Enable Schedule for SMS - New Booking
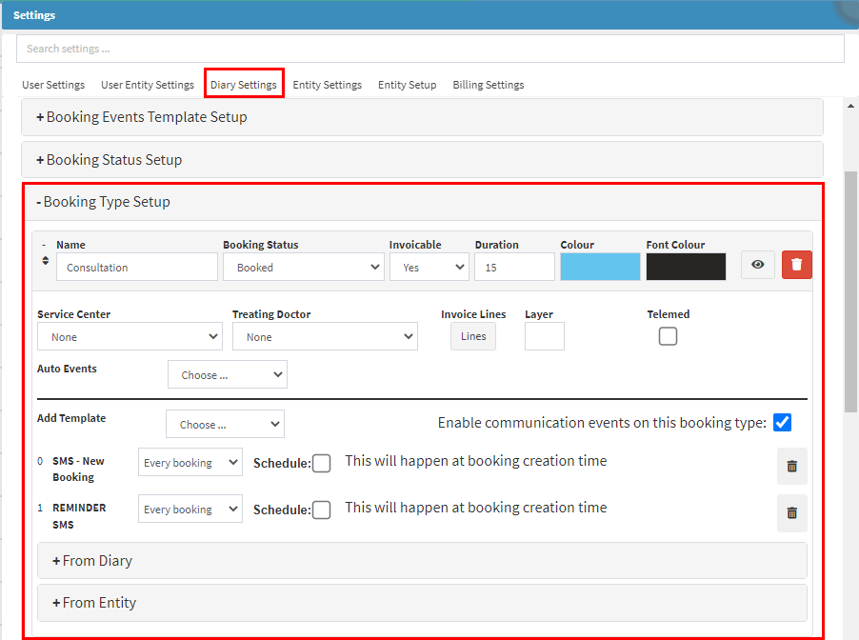 [x=322, y=464]
